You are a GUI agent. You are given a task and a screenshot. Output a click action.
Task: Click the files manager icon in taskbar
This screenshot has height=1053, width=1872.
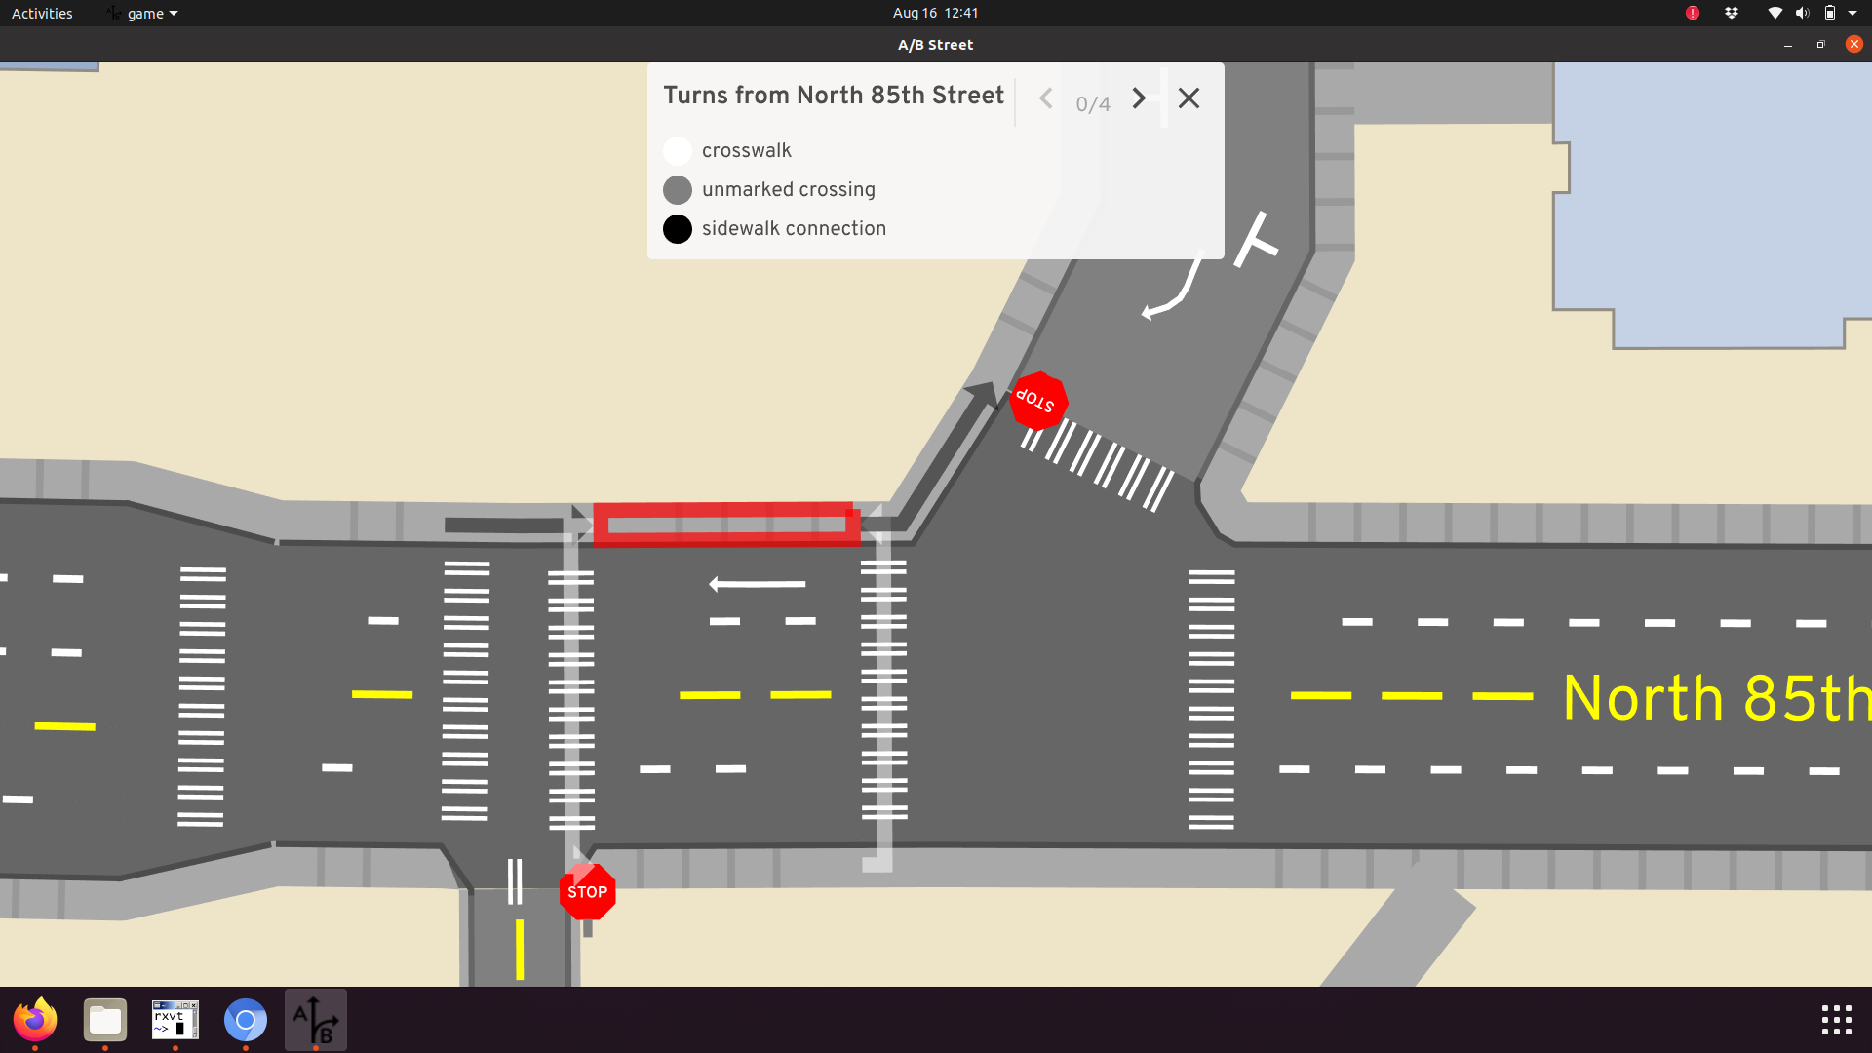click(x=104, y=1020)
